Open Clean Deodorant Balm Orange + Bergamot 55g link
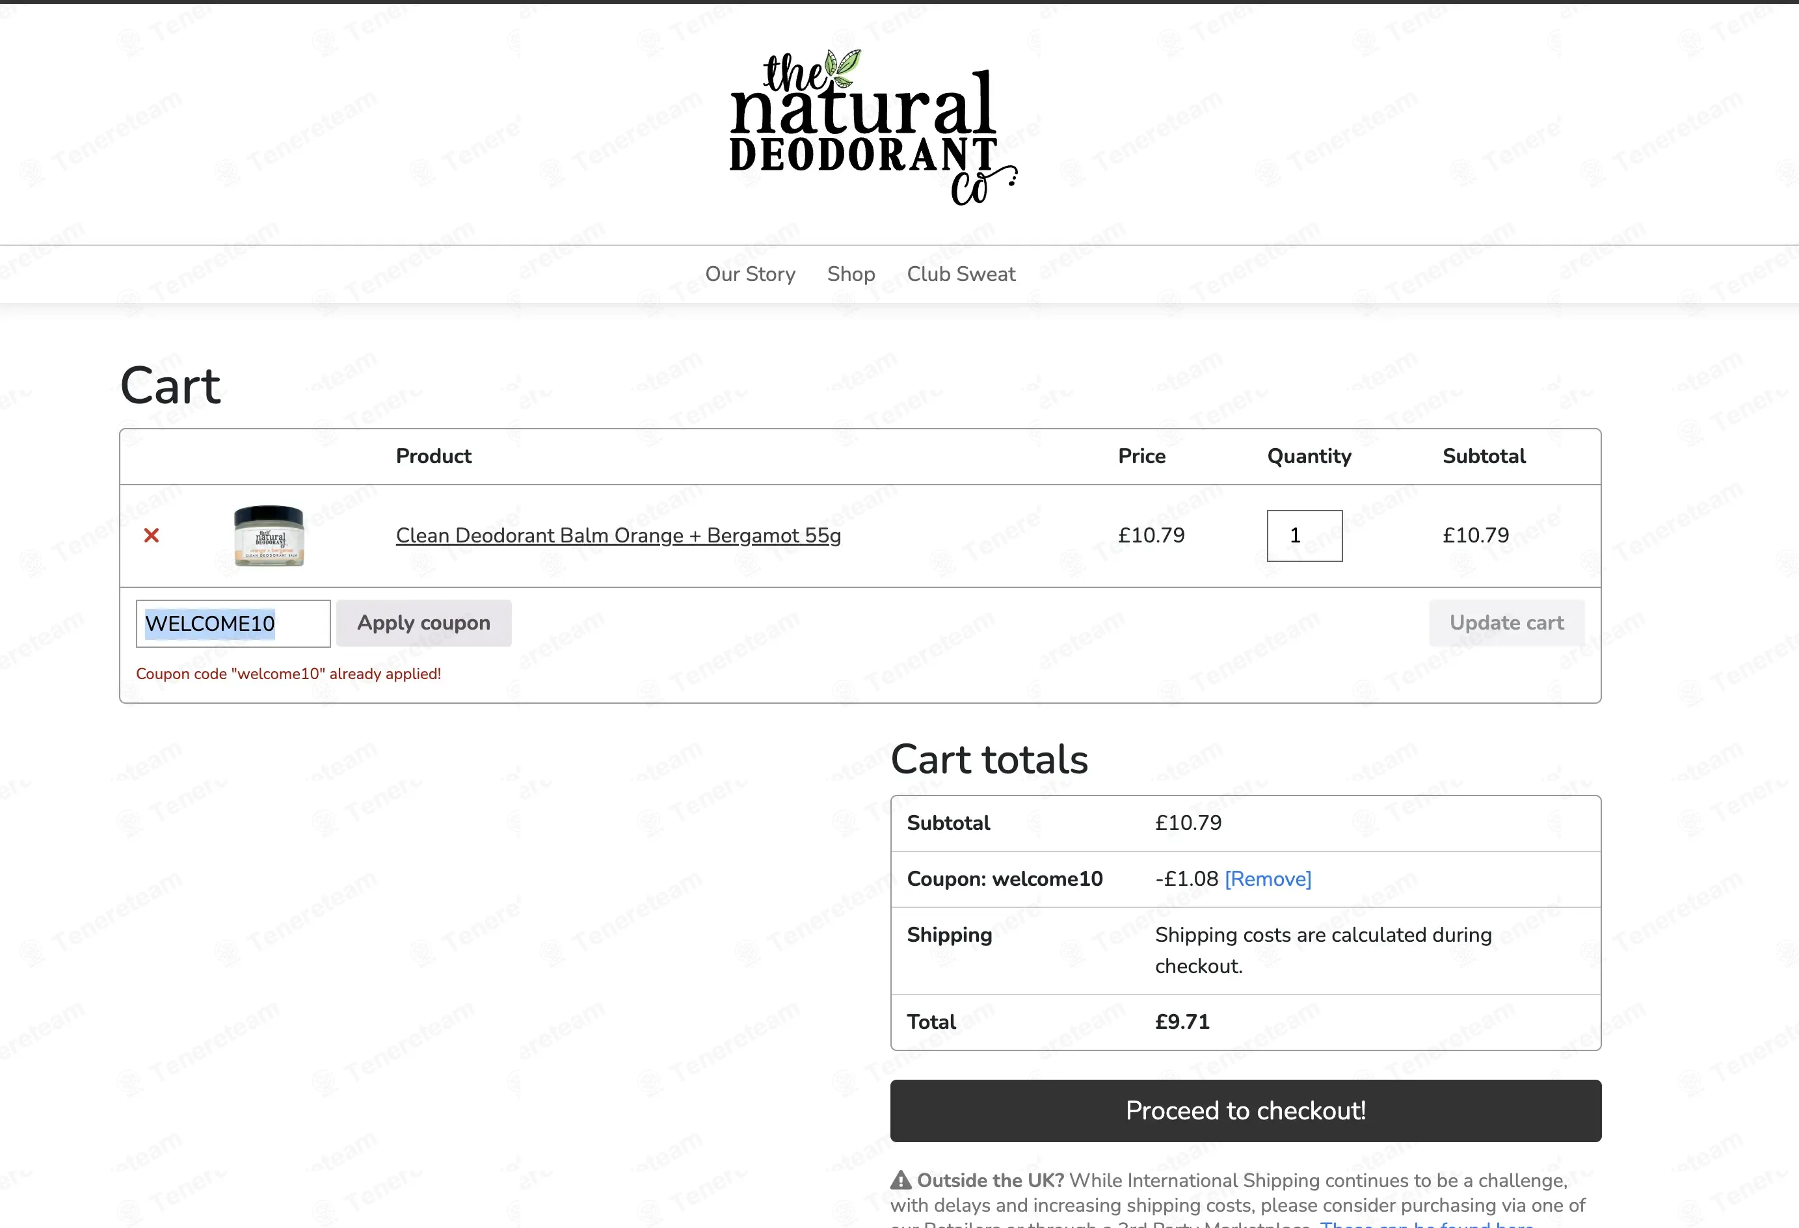 [x=619, y=536]
